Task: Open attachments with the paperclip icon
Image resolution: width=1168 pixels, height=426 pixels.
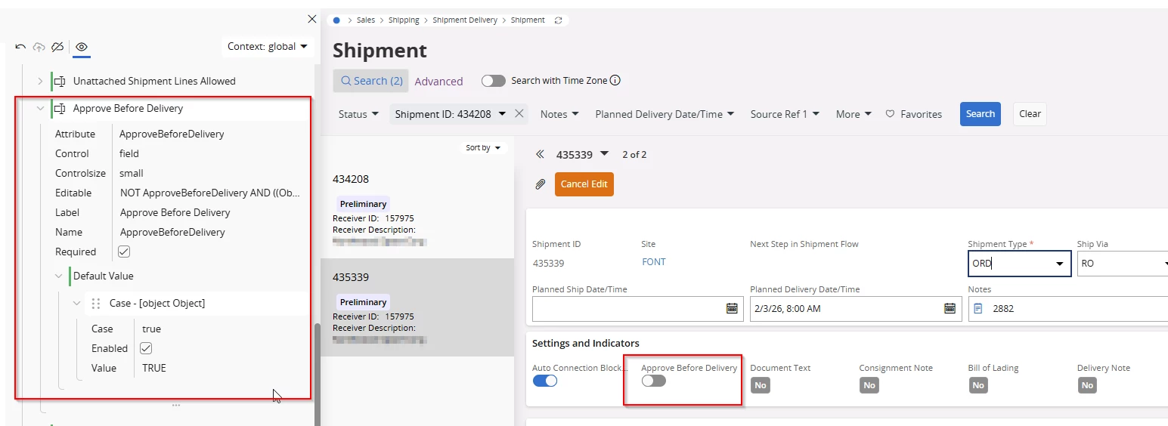Action: [x=541, y=184]
